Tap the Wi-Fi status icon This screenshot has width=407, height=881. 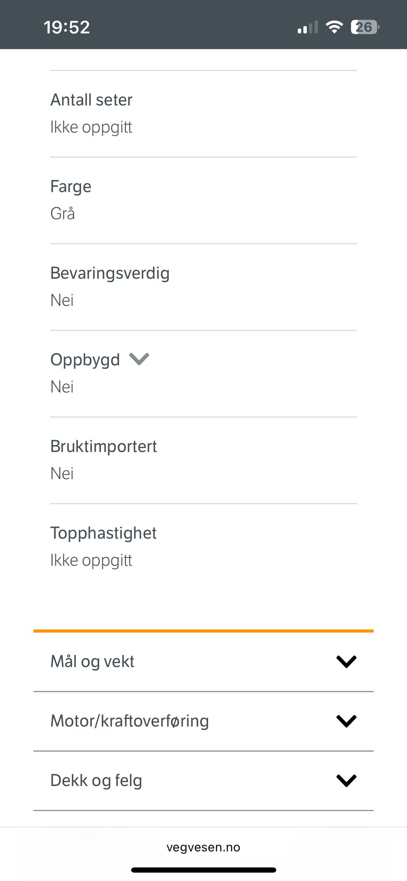(x=334, y=27)
